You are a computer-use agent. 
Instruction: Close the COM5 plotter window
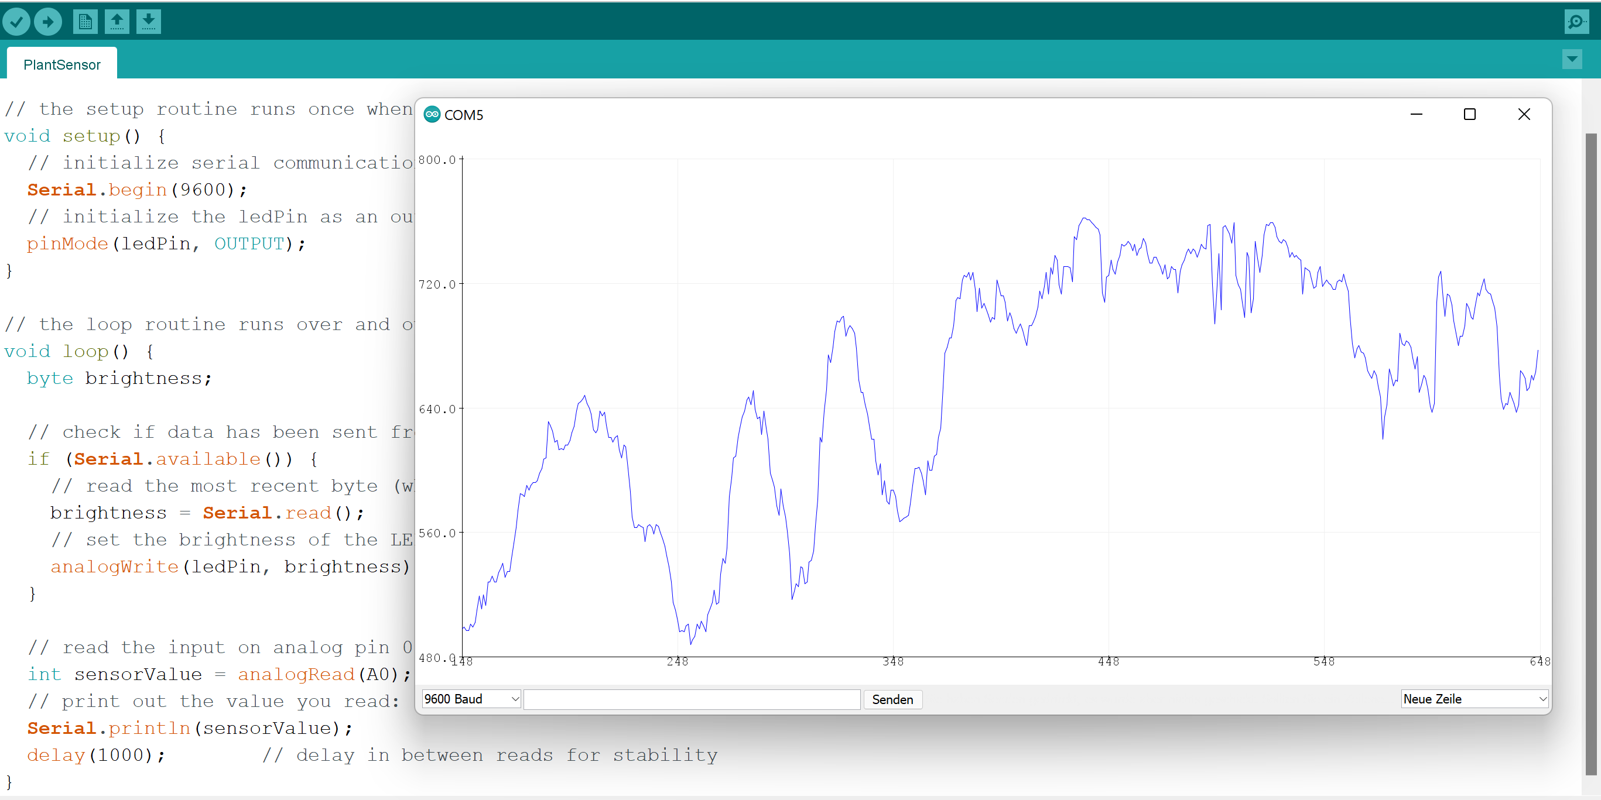pos(1523,114)
